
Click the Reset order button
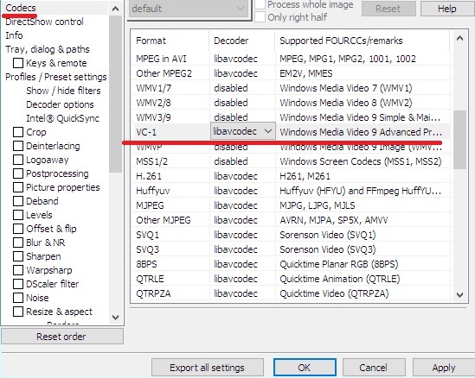click(62, 337)
